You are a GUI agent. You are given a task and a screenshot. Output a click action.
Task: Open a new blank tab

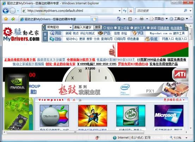(95, 19)
